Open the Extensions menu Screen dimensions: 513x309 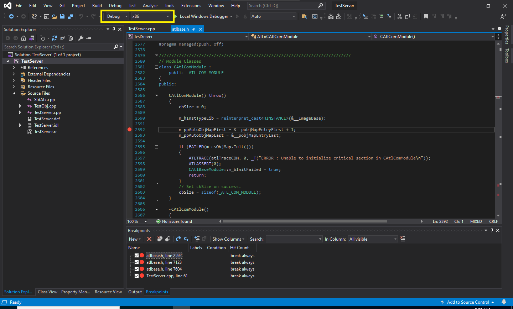coord(191,6)
